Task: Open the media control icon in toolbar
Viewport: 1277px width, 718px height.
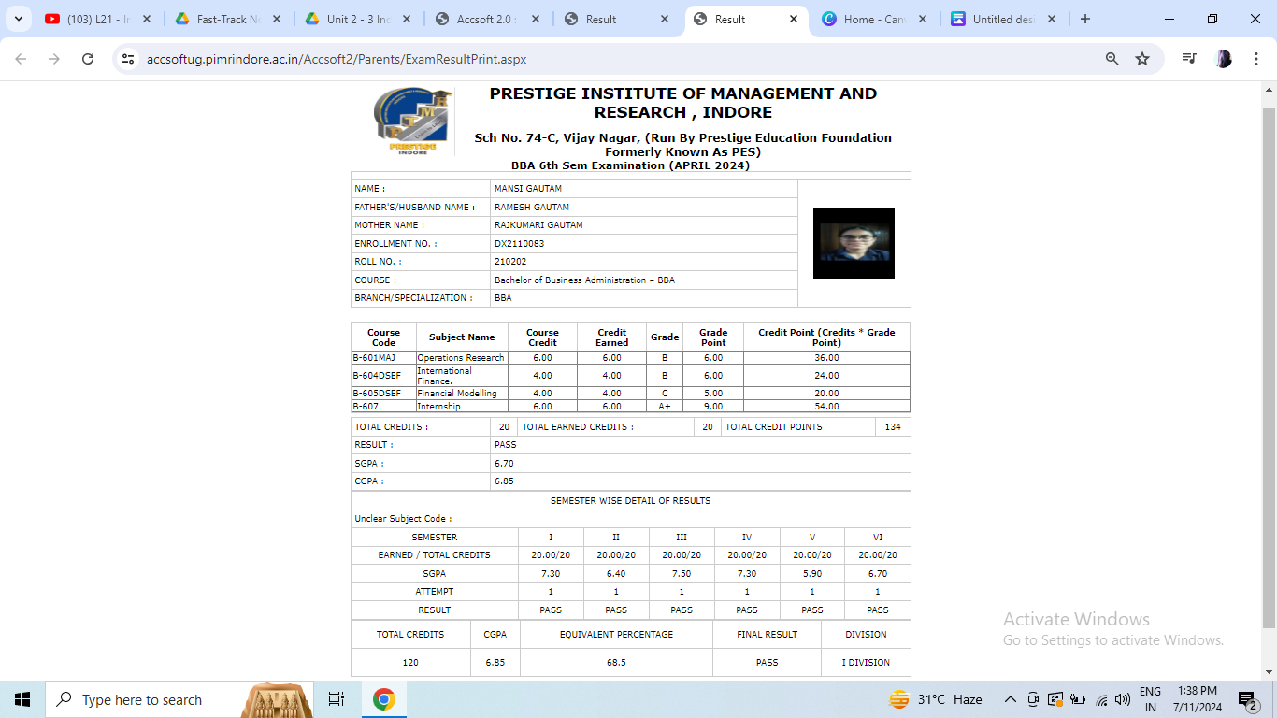Action: (1189, 59)
